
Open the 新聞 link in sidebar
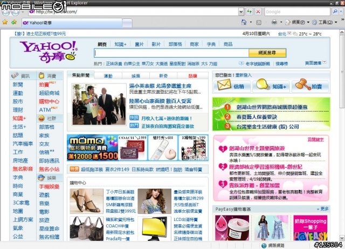[18, 85]
